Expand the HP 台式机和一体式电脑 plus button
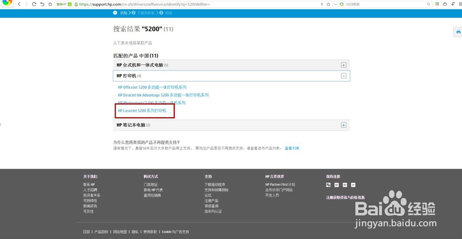This screenshot has height=239, width=462. [x=344, y=65]
